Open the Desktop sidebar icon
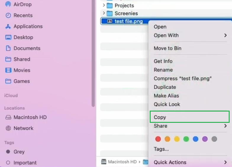Image resolution: width=232 pixels, height=167 pixels. click(8, 37)
